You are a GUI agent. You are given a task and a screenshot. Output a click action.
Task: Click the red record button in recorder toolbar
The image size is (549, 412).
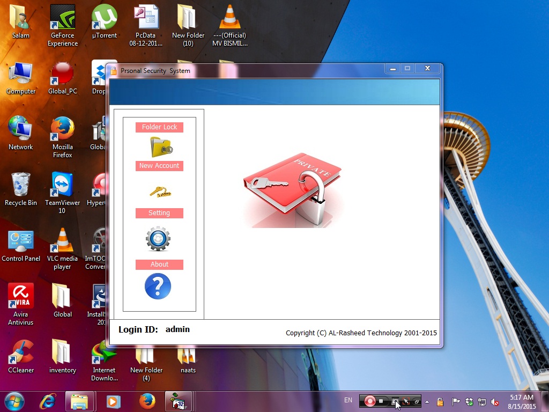(370, 401)
